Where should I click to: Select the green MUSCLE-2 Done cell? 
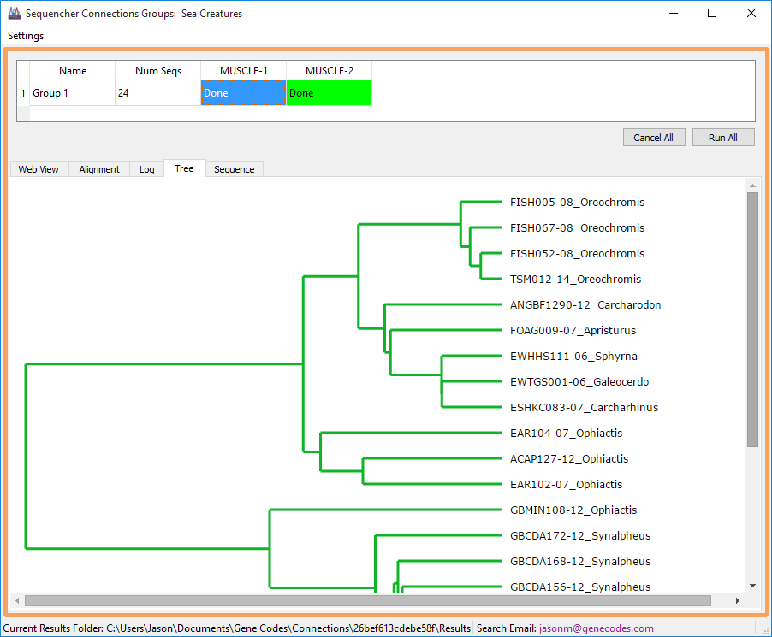(329, 93)
